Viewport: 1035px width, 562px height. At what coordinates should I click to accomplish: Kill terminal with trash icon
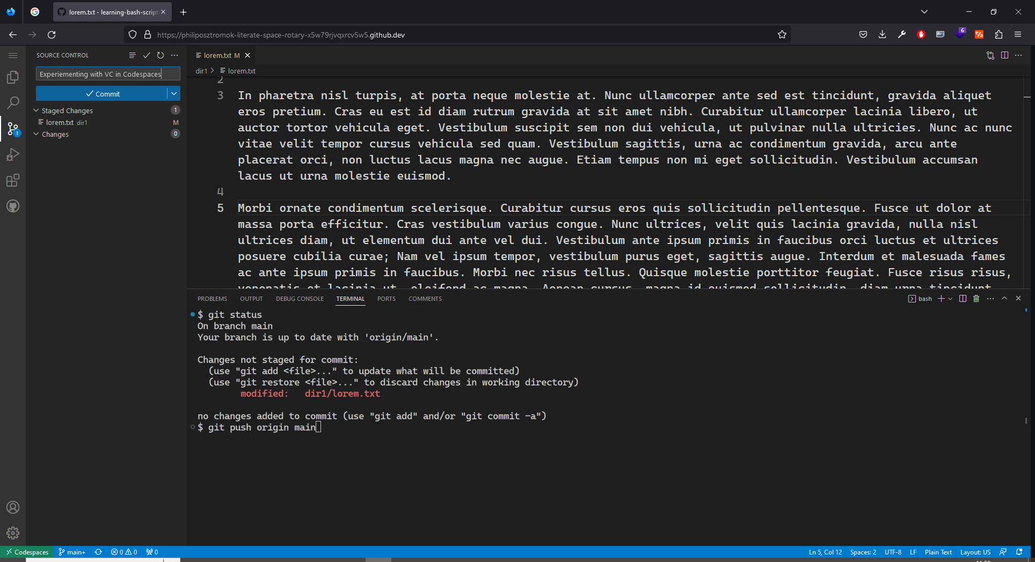[976, 299]
